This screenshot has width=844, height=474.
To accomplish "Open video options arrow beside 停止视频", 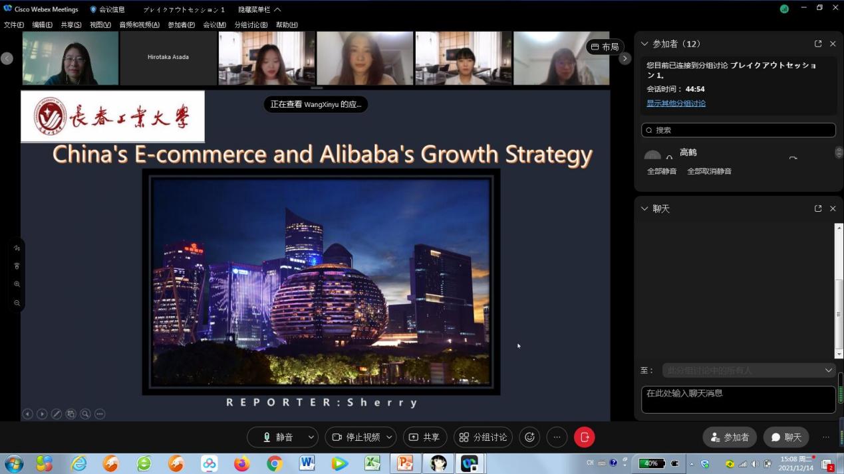I will [x=389, y=437].
